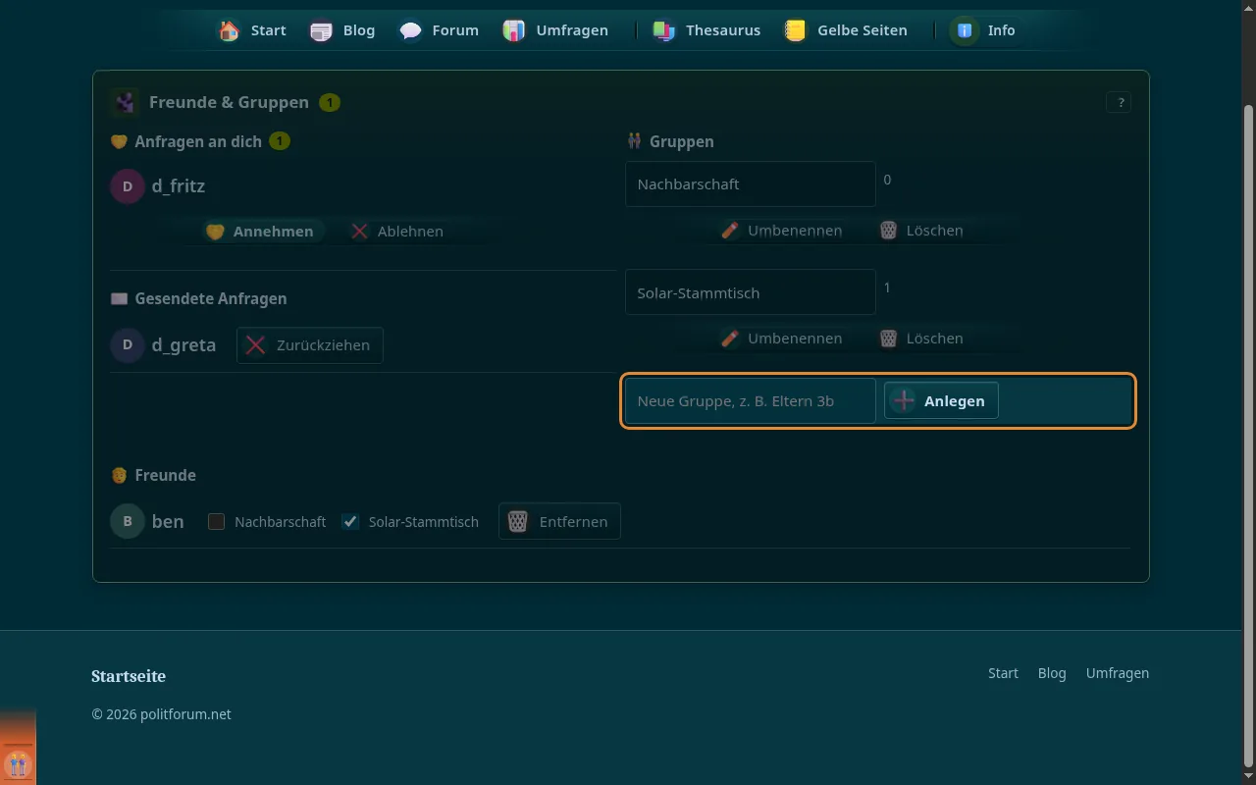Open Start link in footer
The image size is (1256, 785).
pyautogui.click(x=1003, y=673)
